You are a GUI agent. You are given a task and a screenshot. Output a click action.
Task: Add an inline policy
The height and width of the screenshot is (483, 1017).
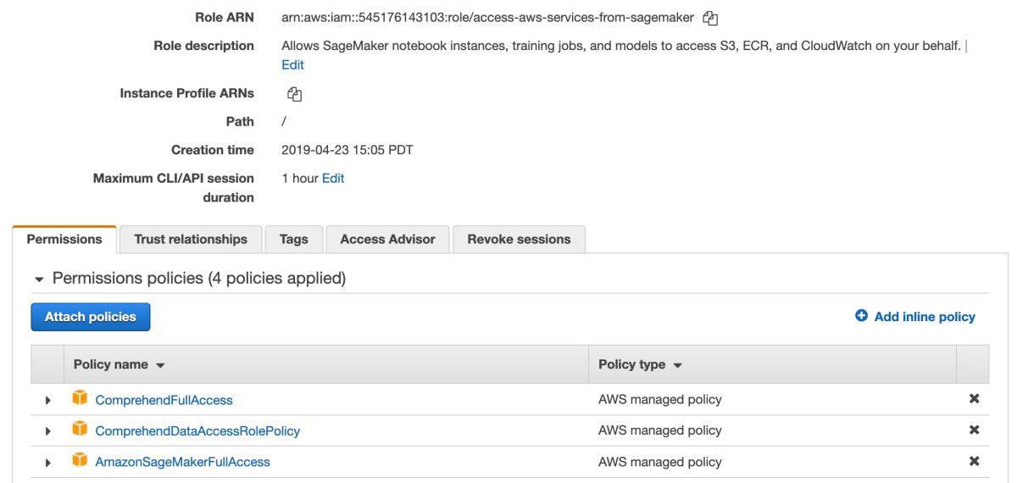point(915,316)
